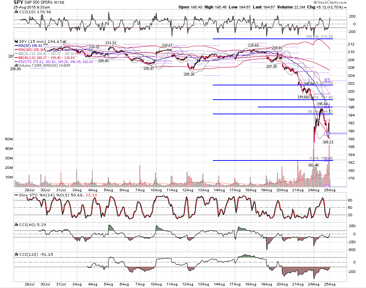366x288 pixels.
Task: Click the CCI(10) indicator area icon
Action: click(16, 12)
